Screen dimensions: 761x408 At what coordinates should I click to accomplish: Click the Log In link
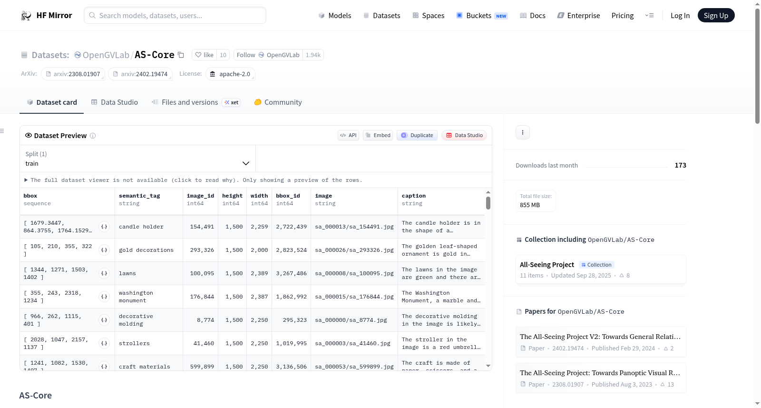coord(680,16)
